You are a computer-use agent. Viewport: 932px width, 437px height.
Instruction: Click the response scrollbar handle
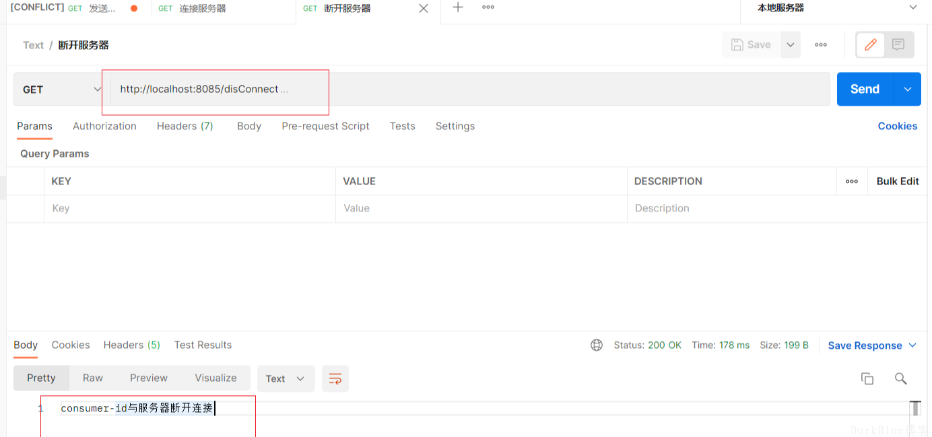[915, 408]
